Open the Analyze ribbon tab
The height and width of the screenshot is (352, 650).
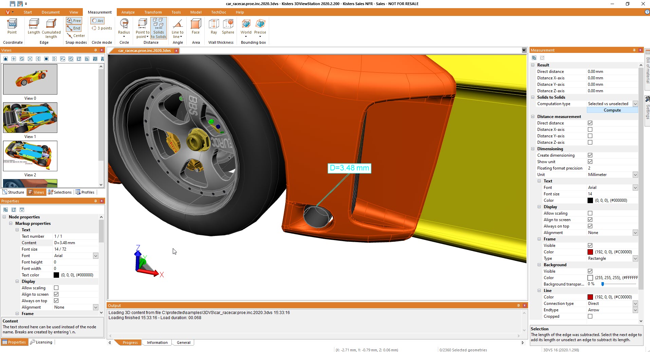[x=128, y=12]
